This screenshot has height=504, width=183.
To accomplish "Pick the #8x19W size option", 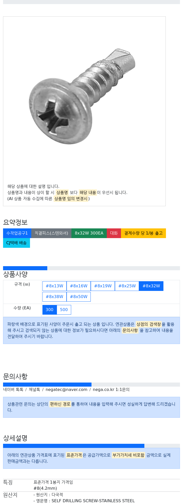I will (103, 286).
